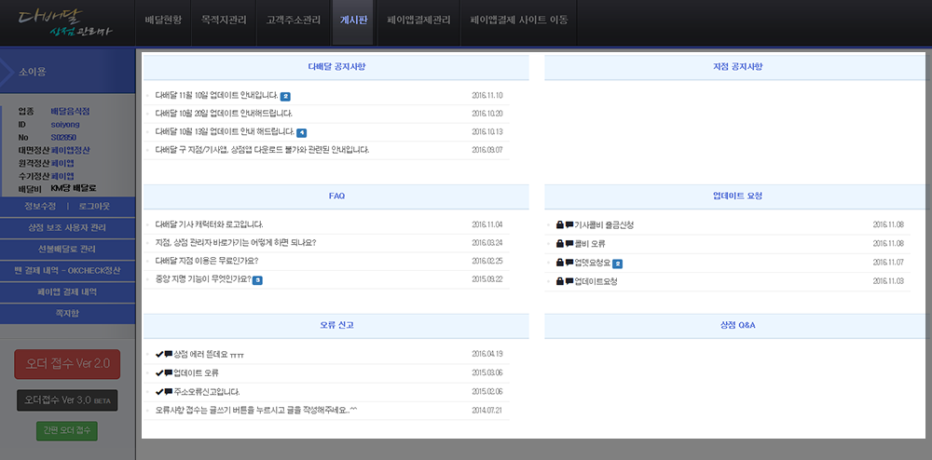Open the 콜비 오류 request post
Screen dimensions: 932x460
(x=590, y=243)
